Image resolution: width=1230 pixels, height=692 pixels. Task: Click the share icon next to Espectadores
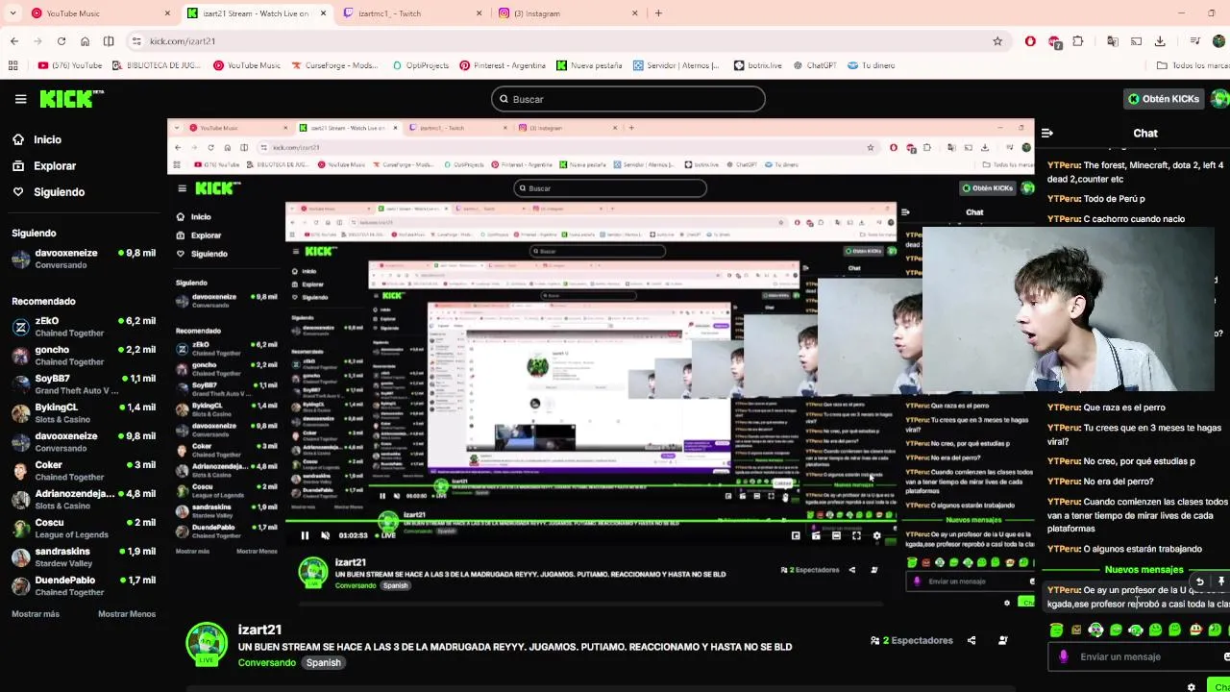tap(972, 640)
